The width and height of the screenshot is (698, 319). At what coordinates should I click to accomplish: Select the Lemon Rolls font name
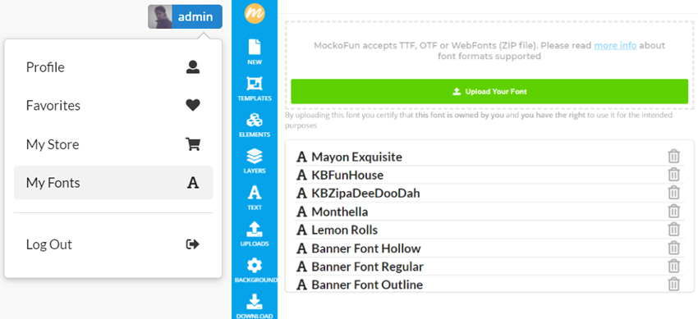345,230
